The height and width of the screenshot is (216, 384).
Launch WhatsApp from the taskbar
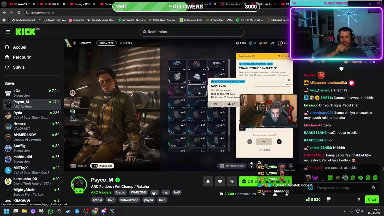pyautogui.click(x=50, y=211)
